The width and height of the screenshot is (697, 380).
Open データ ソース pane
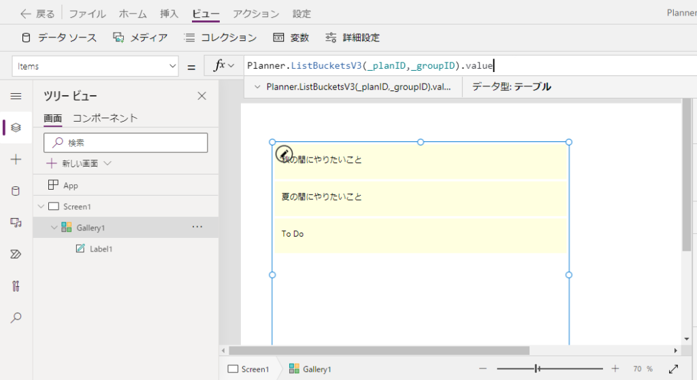click(x=59, y=38)
